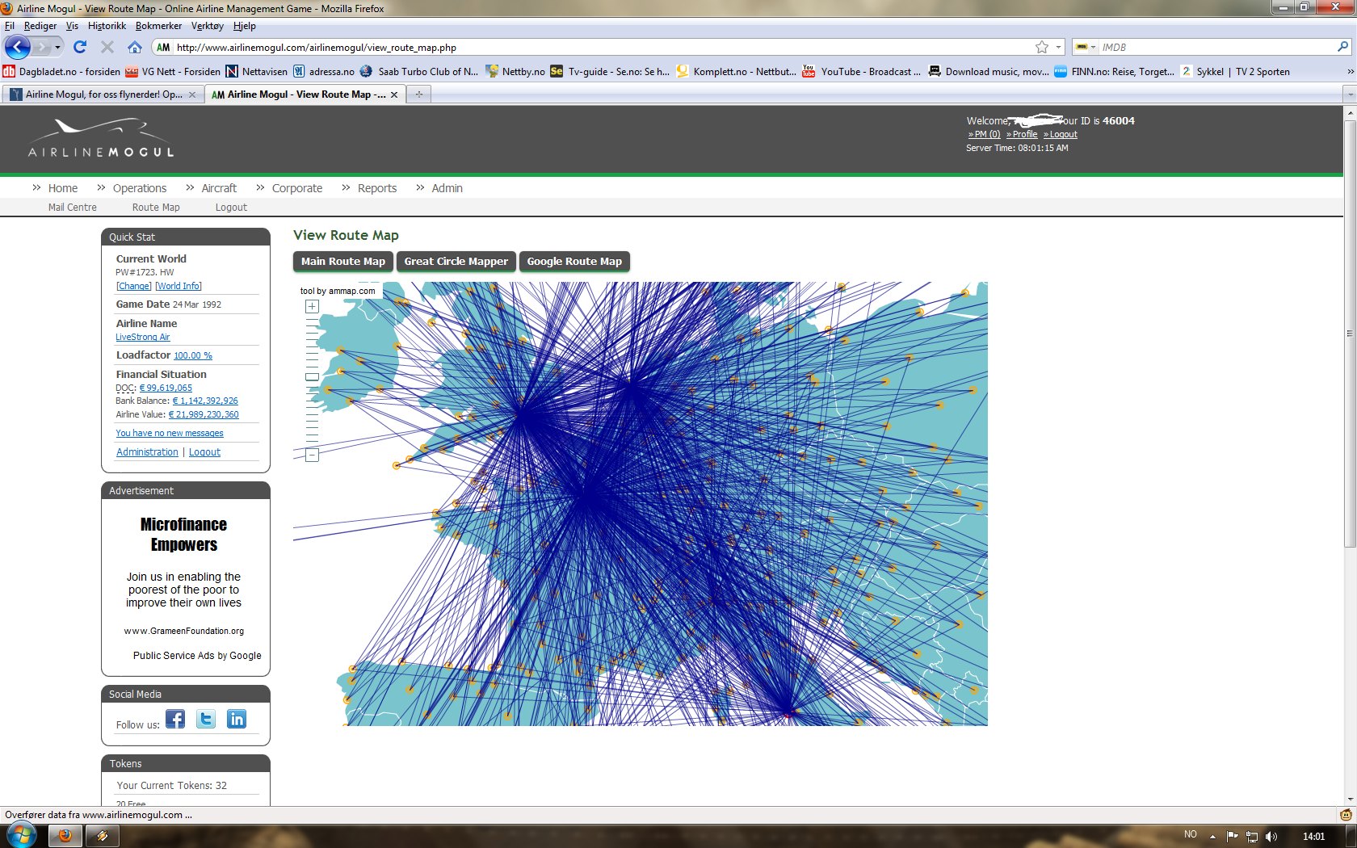
Task: Go to the browser home page icon
Action: 134,47
